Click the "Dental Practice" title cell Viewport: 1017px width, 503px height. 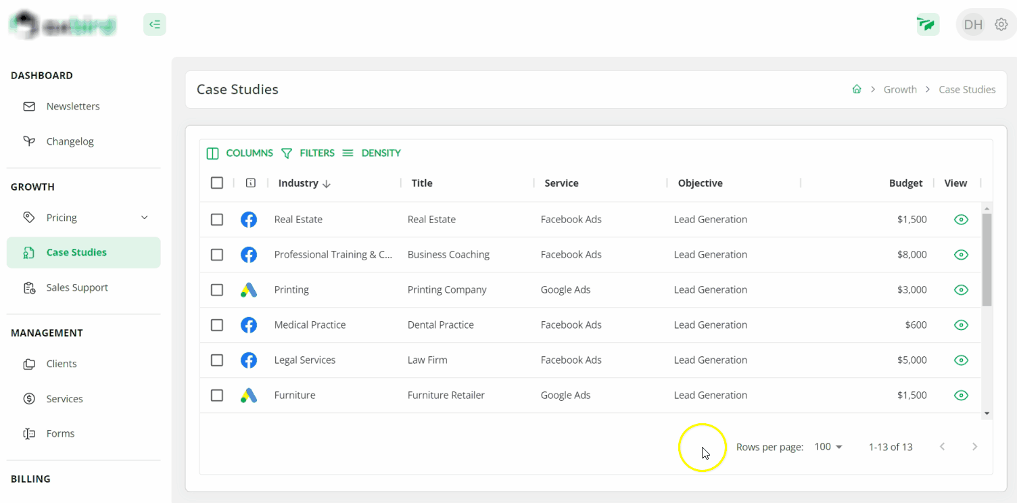pyautogui.click(x=440, y=325)
